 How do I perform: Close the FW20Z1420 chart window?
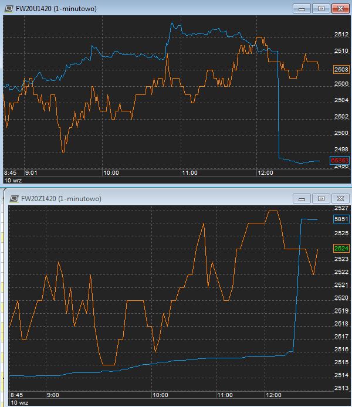340,199
